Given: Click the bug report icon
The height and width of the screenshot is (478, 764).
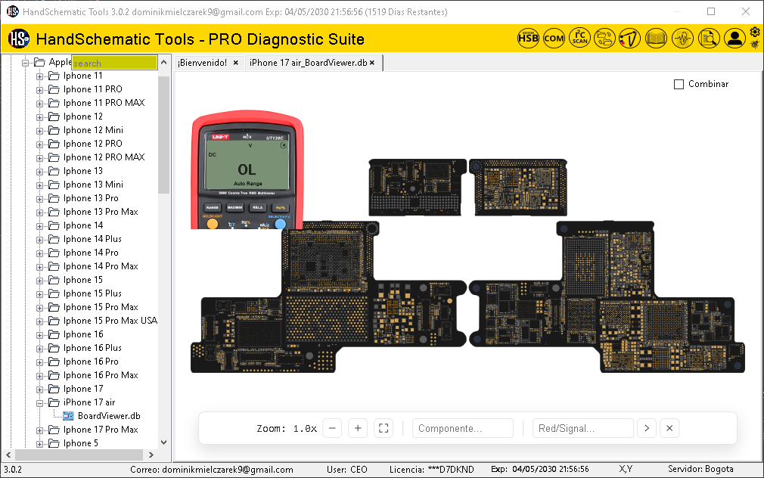Looking at the screenshot, I should click(x=755, y=45).
